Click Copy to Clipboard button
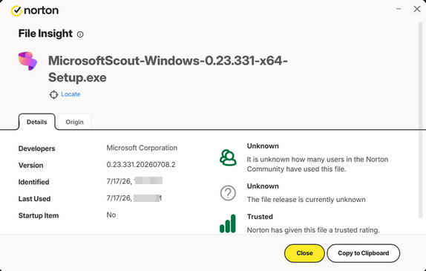 click(363, 253)
